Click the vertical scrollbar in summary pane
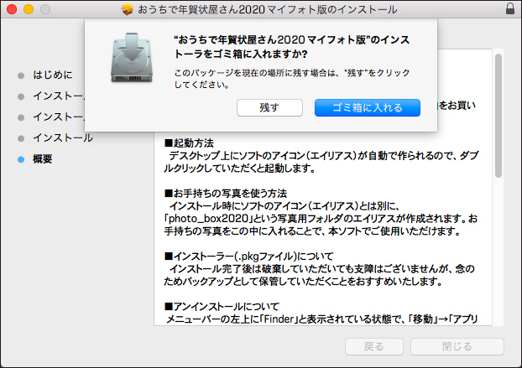Image resolution: width=522 pixels, height=368 pixels. click(x=498, y=116)
